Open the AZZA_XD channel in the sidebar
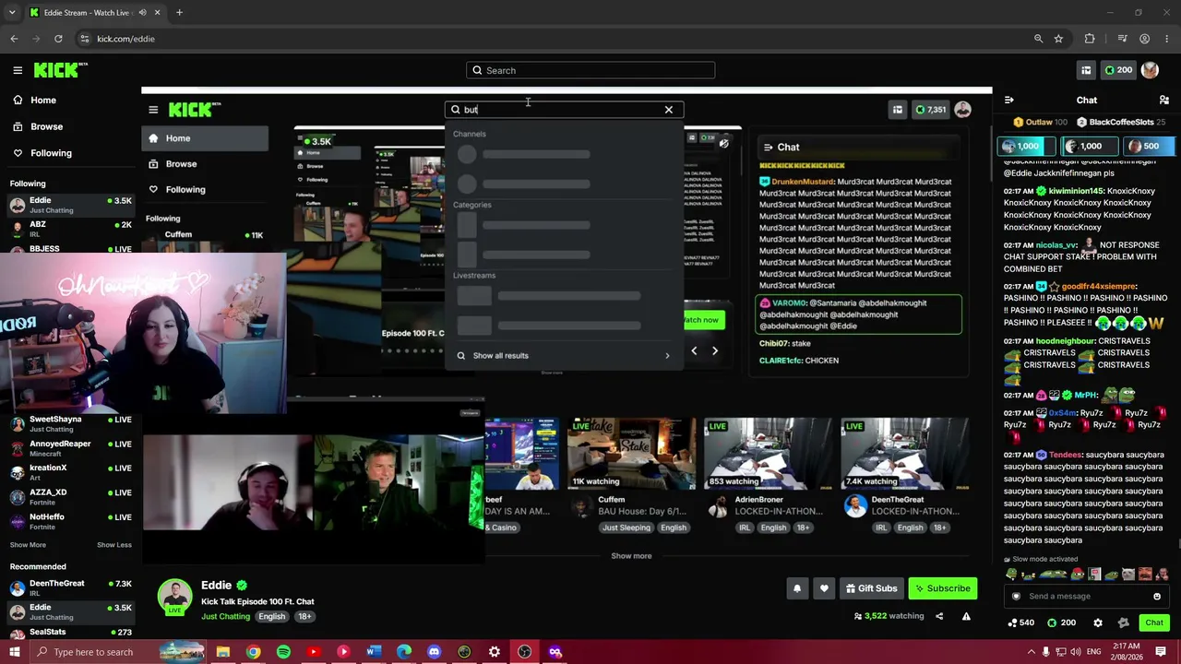The width and height of the screenshot is (1181, 664). coord(70,496)
